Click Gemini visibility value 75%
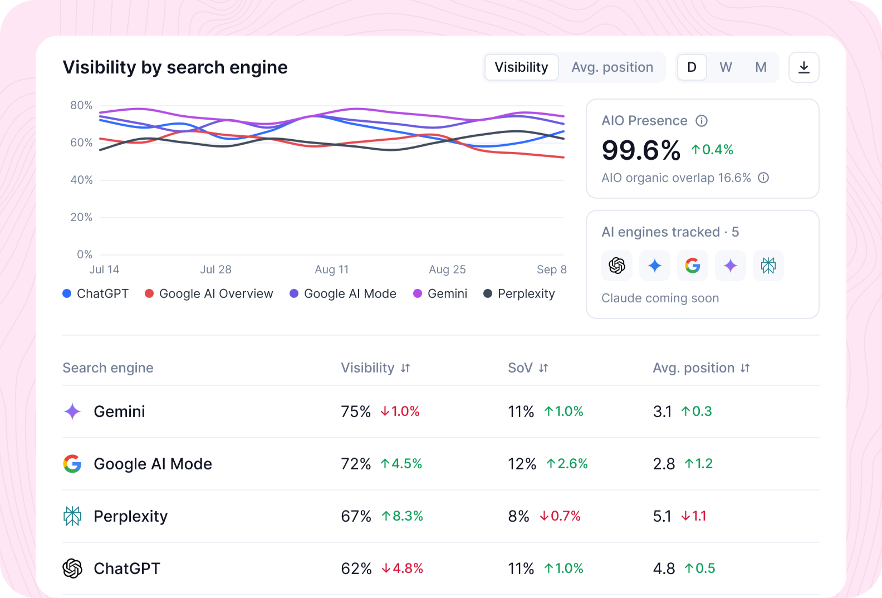Image resolution: width=882 pixels, height=598 pixels. click(356, 411)
